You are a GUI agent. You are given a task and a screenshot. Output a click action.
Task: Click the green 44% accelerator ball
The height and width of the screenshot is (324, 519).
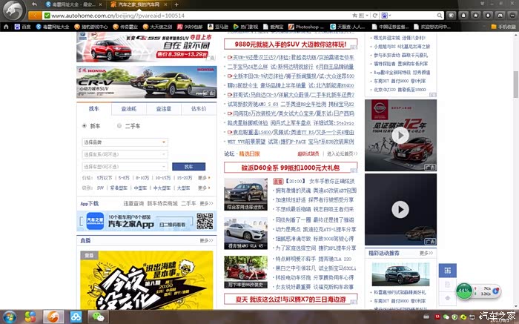tap(465, 290)
